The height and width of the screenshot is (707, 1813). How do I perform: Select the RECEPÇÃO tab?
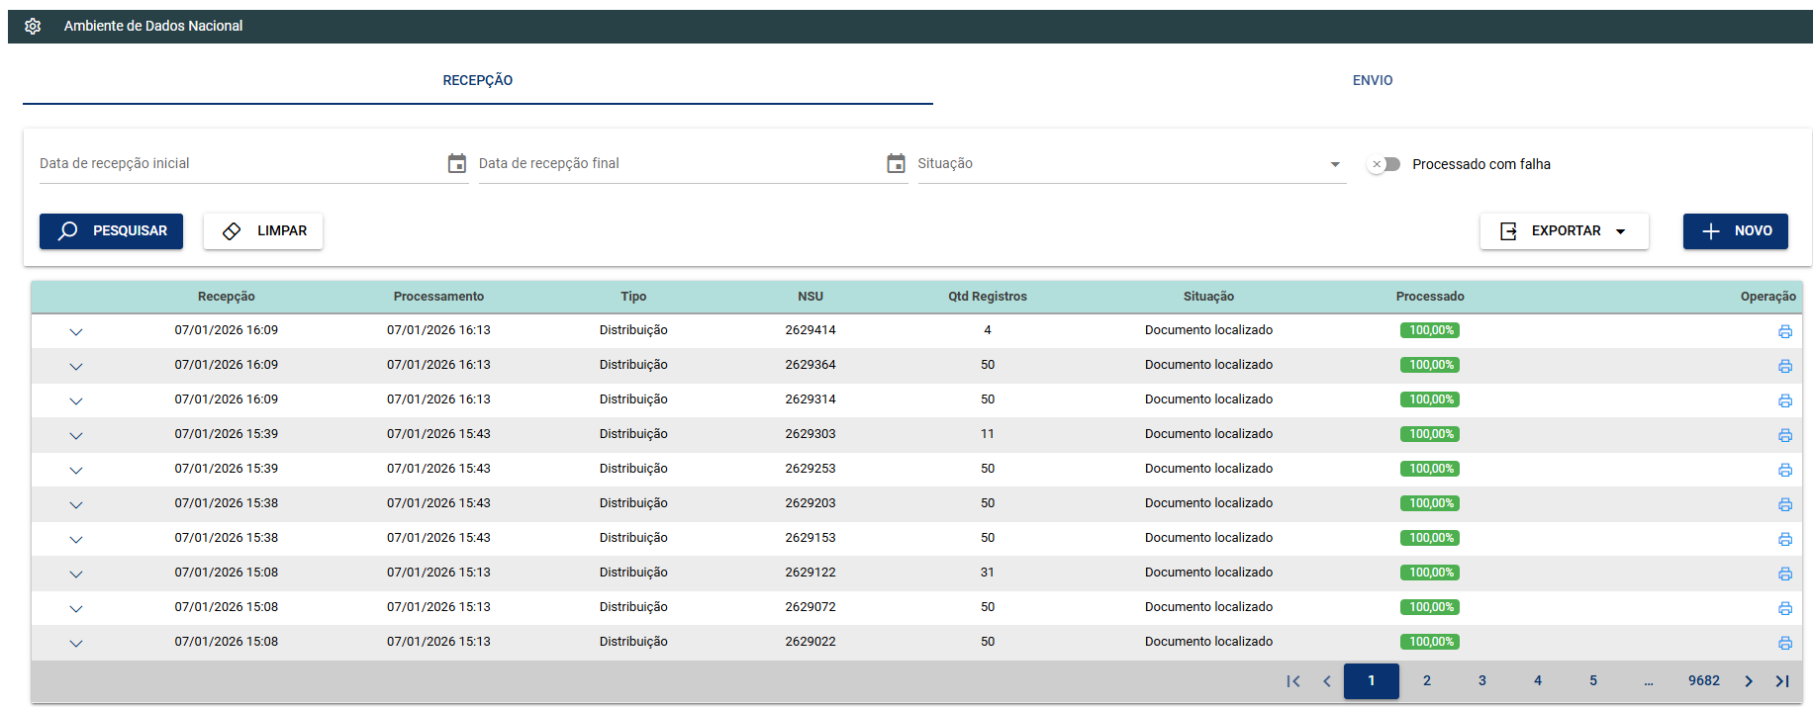[x=477, y=81]
